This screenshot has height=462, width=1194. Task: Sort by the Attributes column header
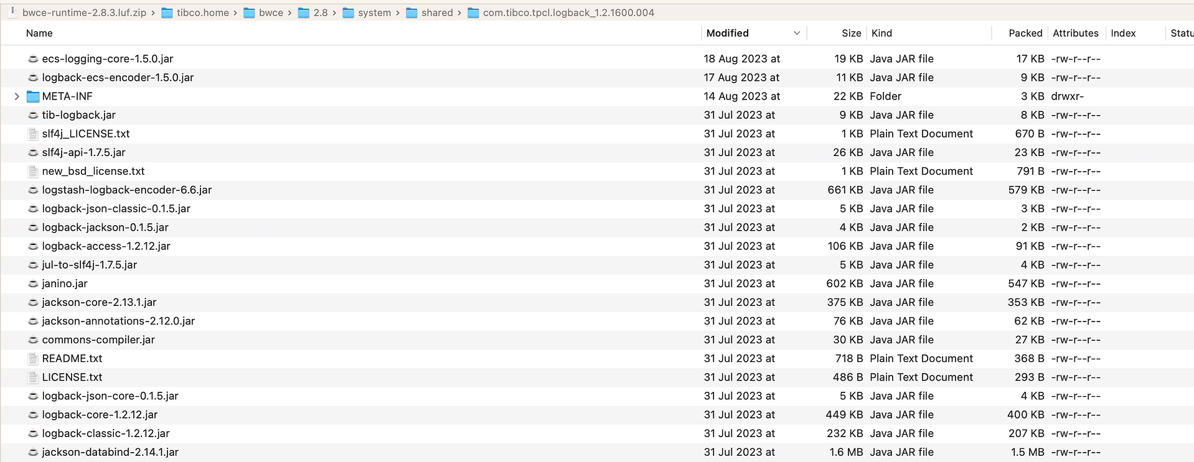(x=1075, y=34)
